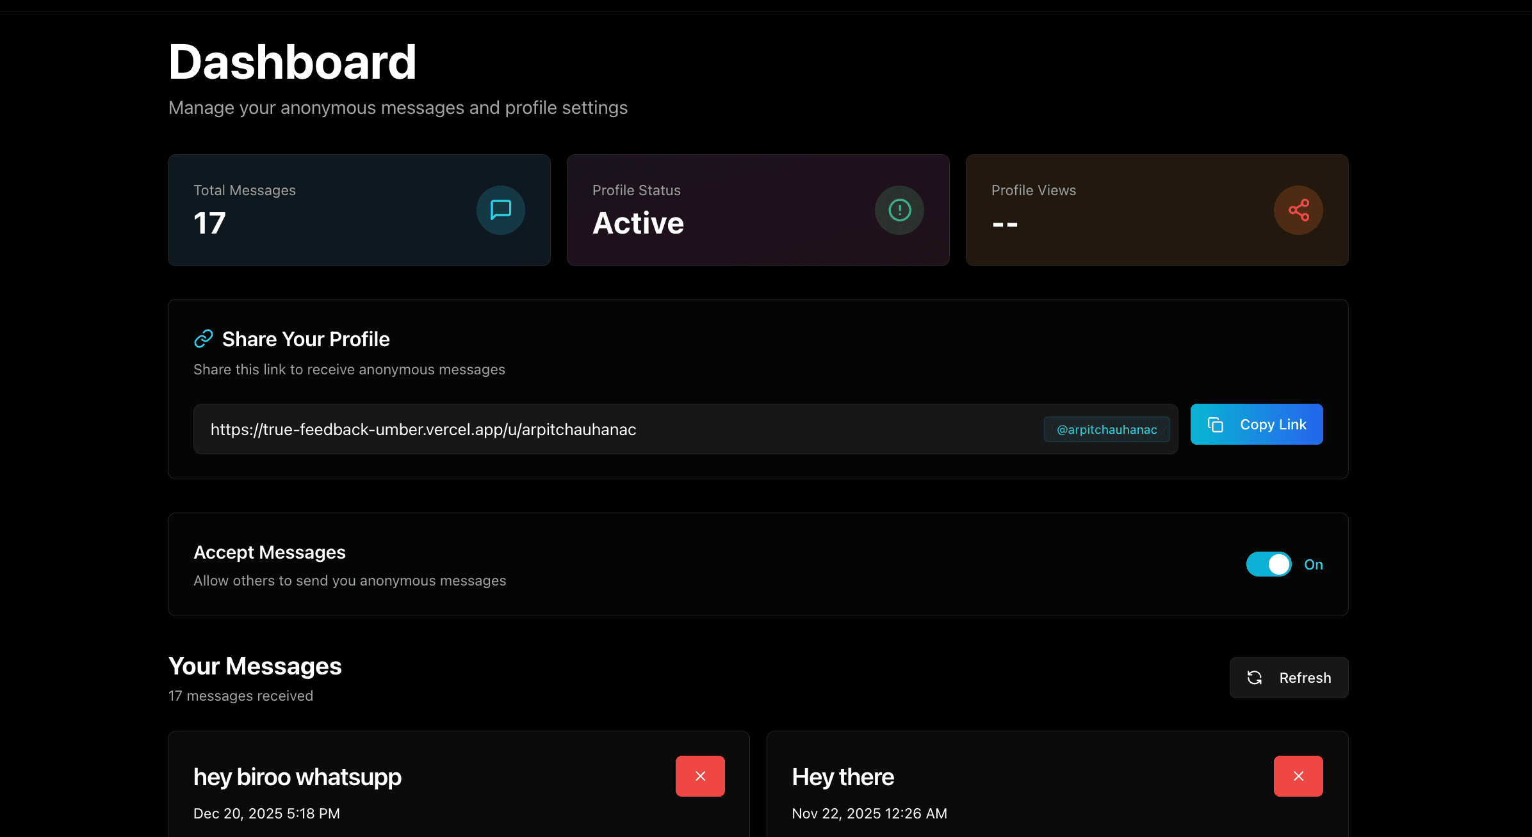Screen dimensions: 1532x837
Task: Click the Refresh button to reload messages
Action: (x=1289, y=678)
